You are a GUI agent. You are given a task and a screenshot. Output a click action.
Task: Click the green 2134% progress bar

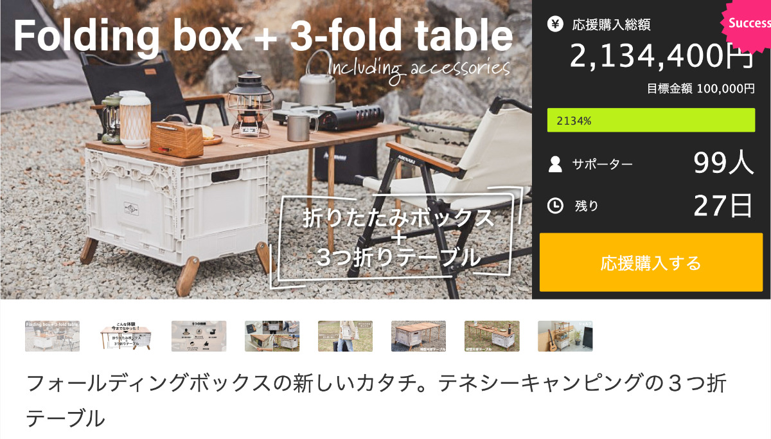pyautogui.click(x=651, y=120)
